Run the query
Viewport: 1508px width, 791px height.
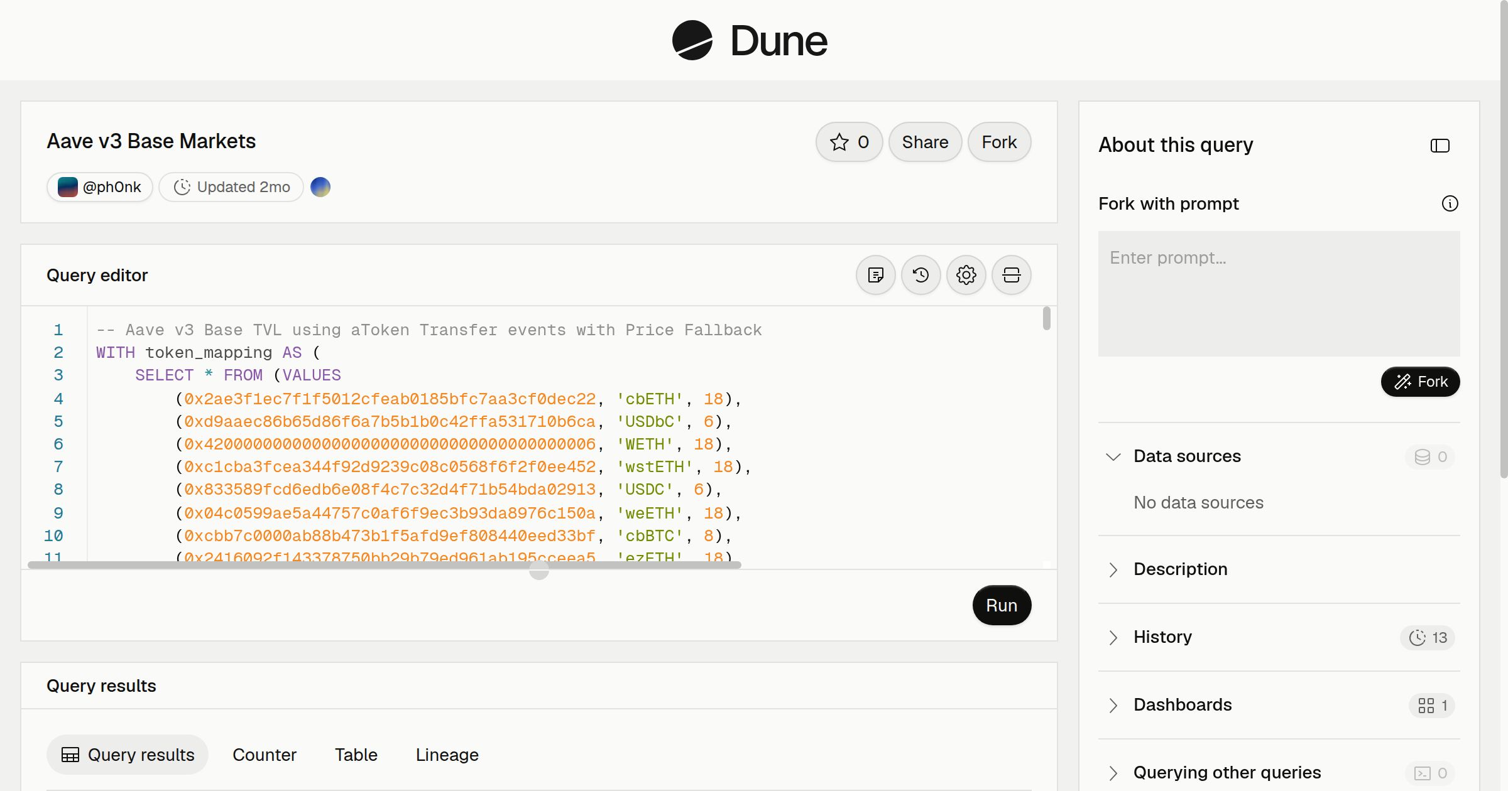pos(1002,605)
